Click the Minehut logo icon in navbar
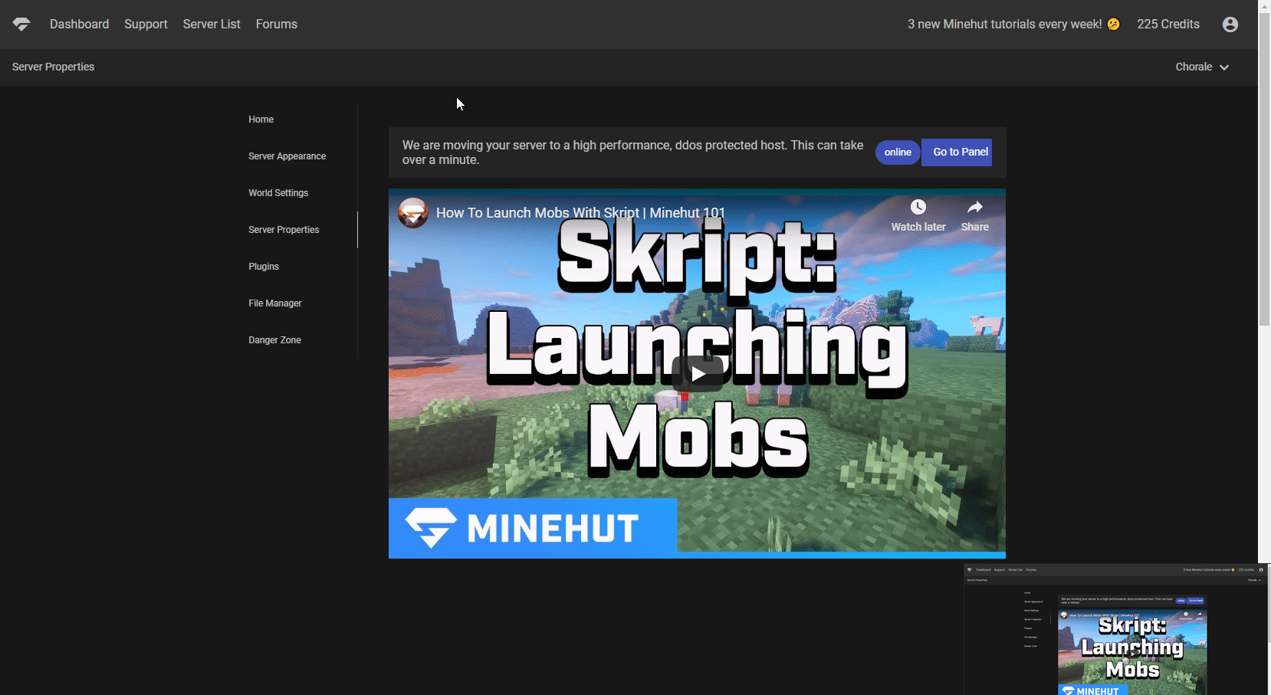Screen dimensions: 1271x695 (x=21, y=25)
